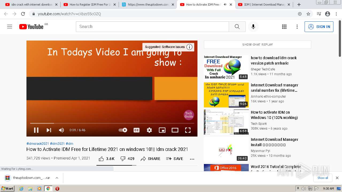Go back in browser
Screen dimensions: 342x192
pyautogui.click(x=6, y=14)
